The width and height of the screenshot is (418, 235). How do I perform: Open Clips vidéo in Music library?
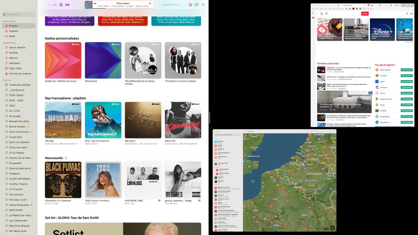[19, 68]
